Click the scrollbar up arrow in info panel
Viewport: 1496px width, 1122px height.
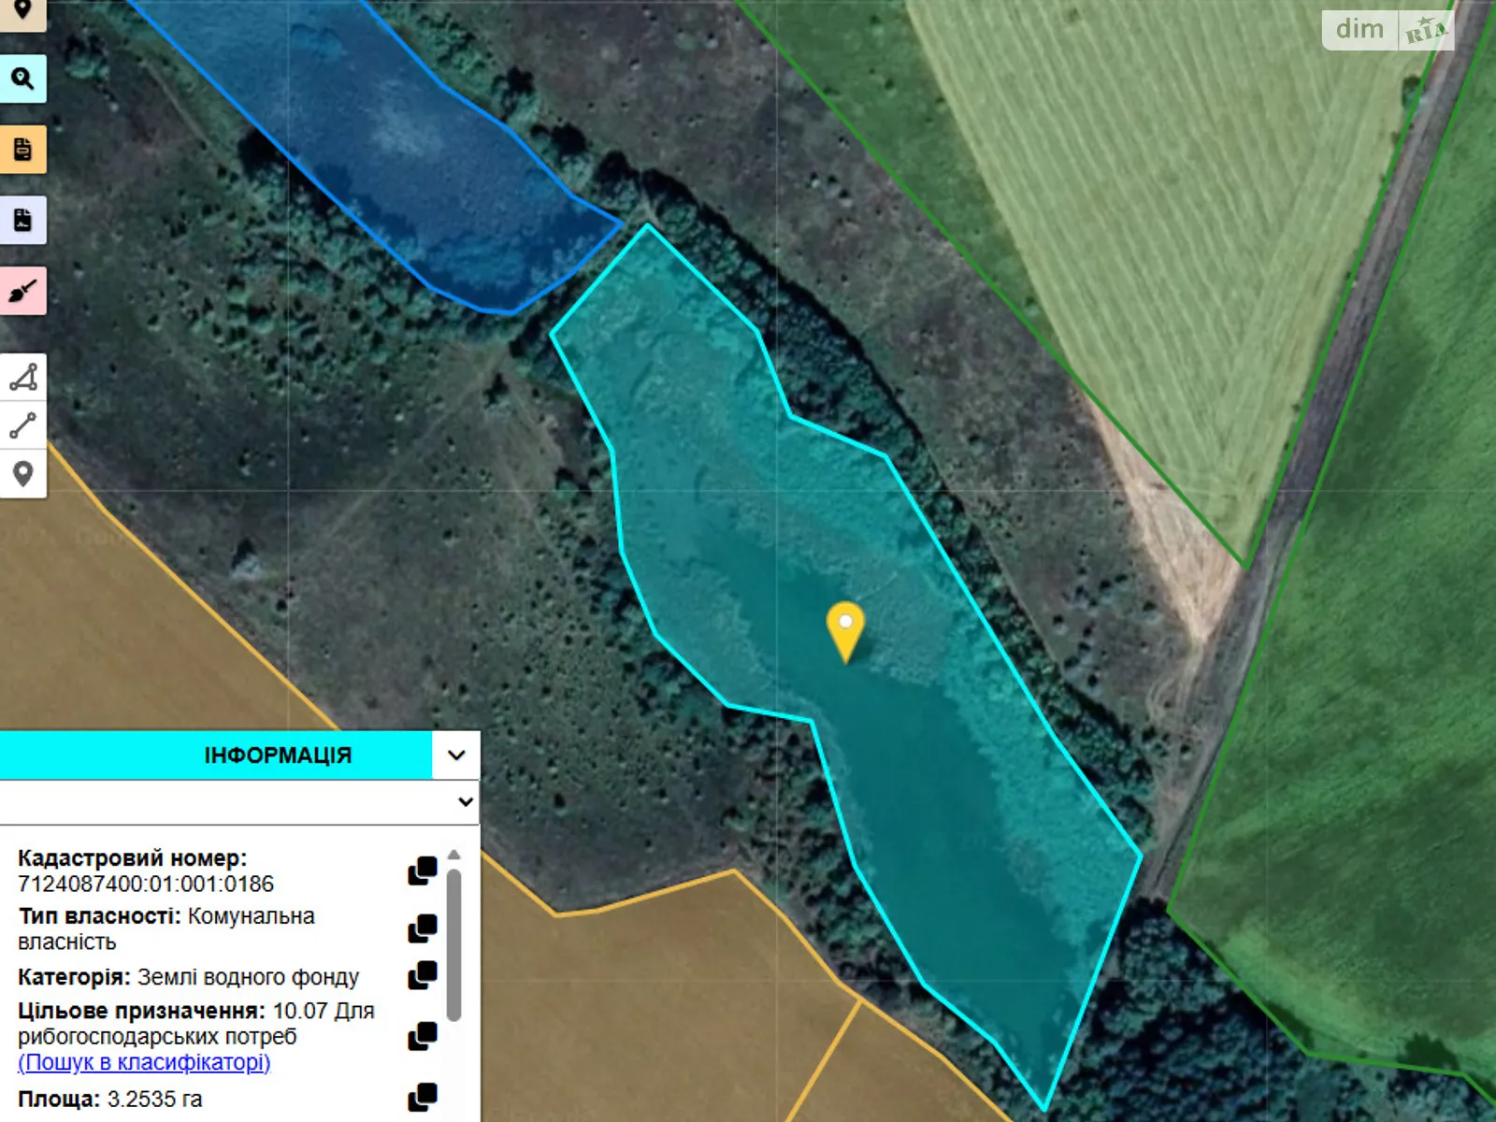coord(453,855)
